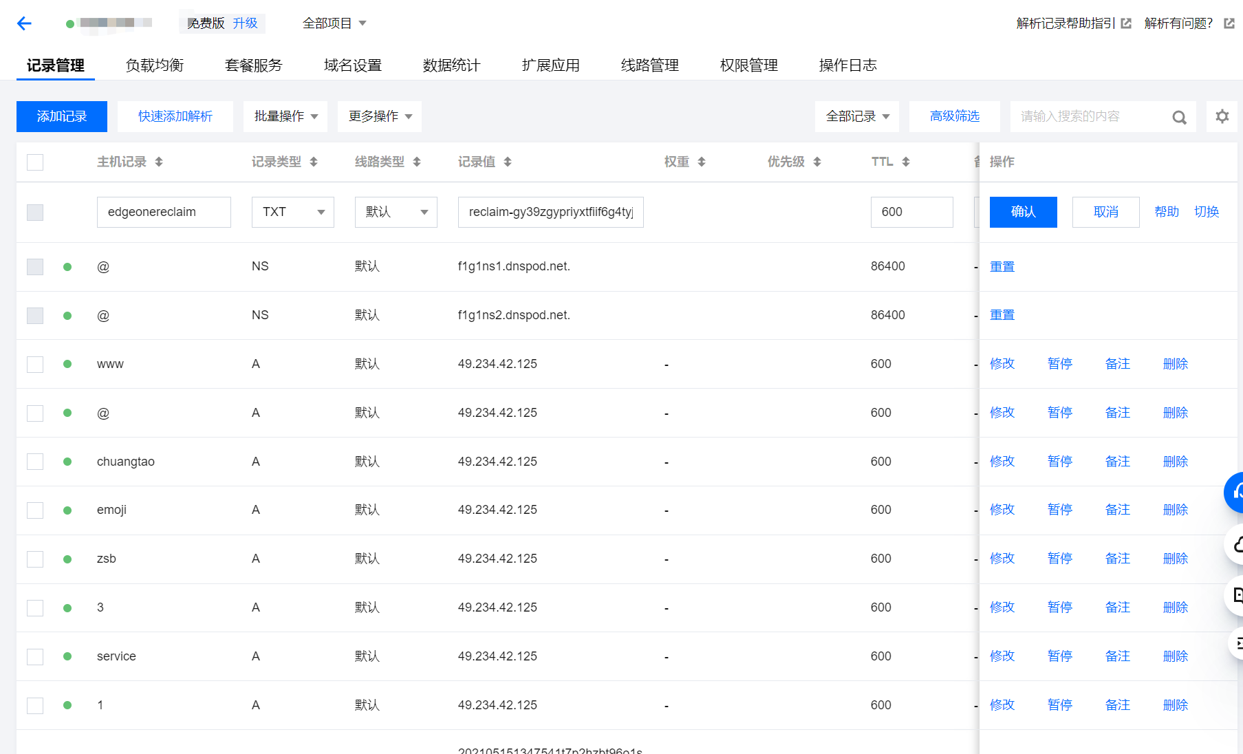This screenshot has height=754, width=1243.
Task: Click the 添加记录 button
Action: pos(62,116)
